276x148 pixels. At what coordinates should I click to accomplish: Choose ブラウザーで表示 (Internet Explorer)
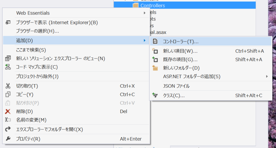click(x=76, y=22)
